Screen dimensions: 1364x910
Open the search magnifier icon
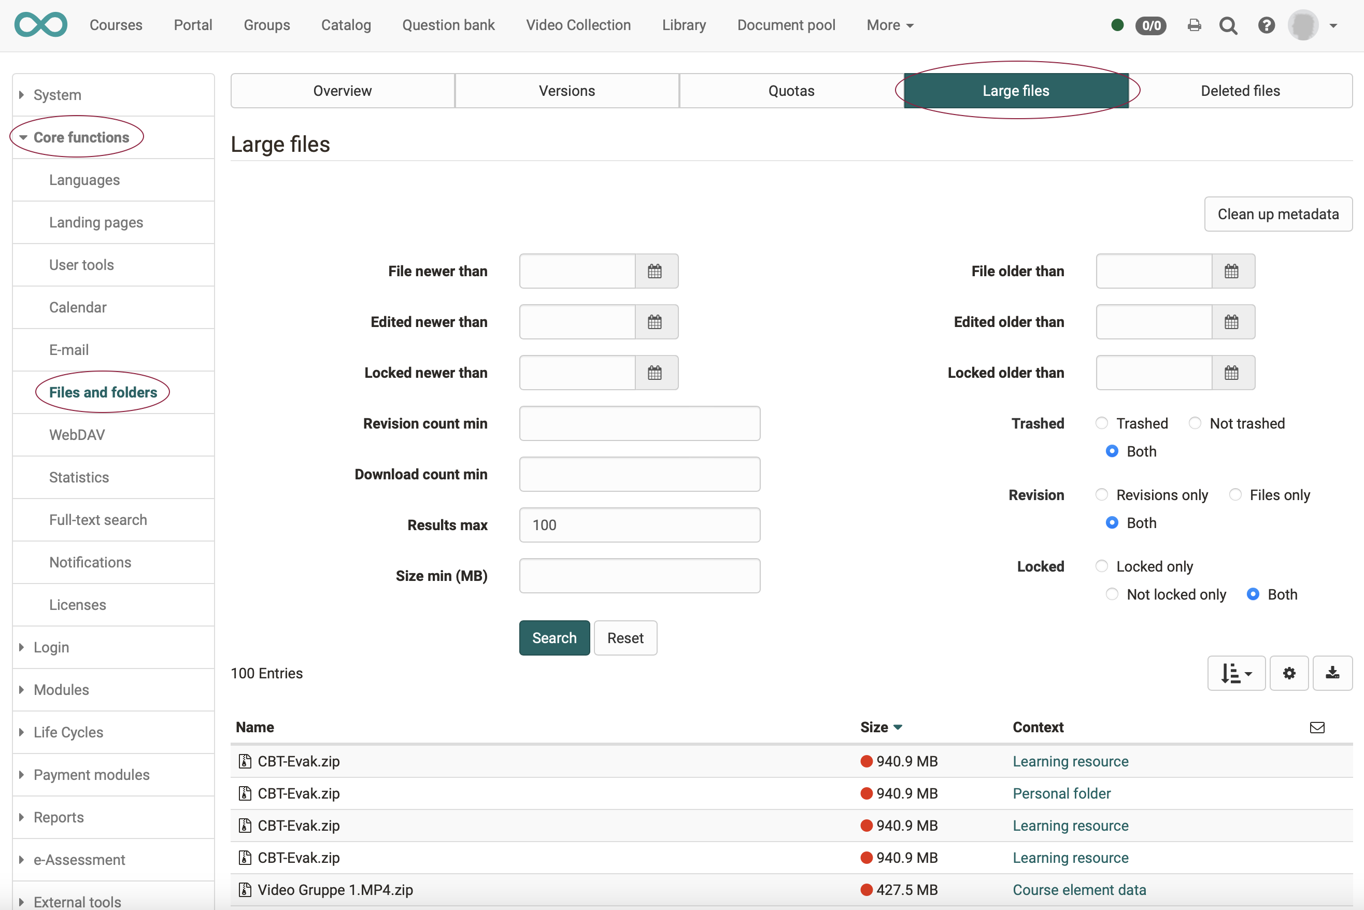1228,25
